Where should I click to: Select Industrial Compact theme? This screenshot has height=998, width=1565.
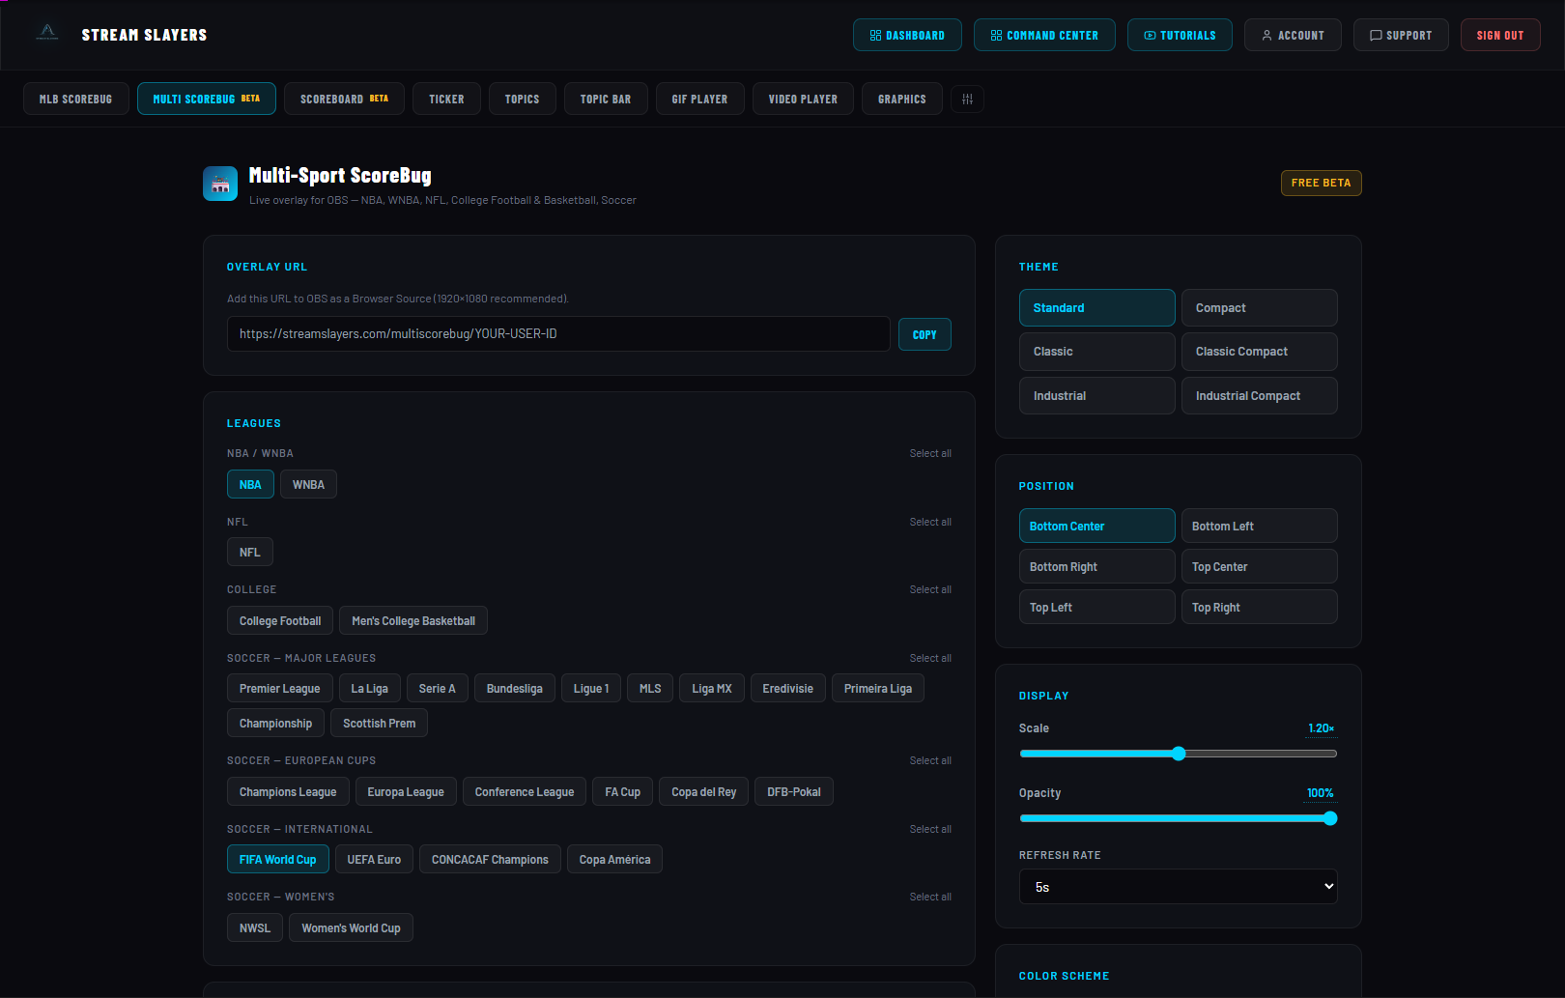(1260, 395)
